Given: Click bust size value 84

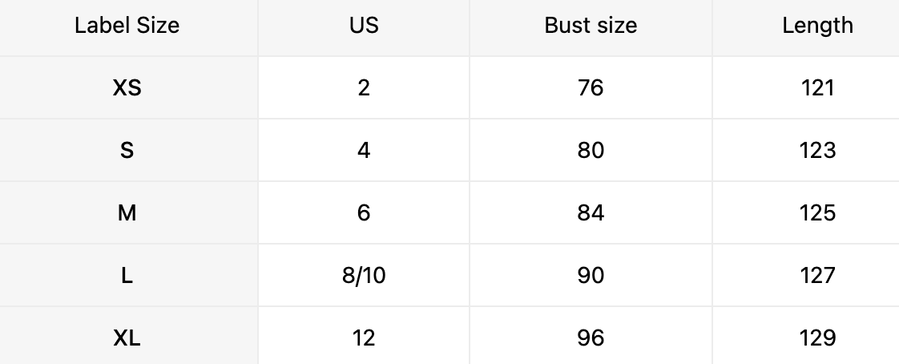Looking at the screenshot, I should (591, 212).
